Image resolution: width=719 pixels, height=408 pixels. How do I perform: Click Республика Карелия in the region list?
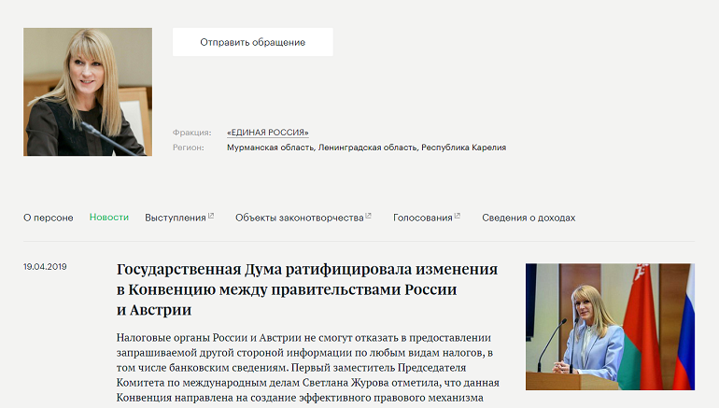463,148
